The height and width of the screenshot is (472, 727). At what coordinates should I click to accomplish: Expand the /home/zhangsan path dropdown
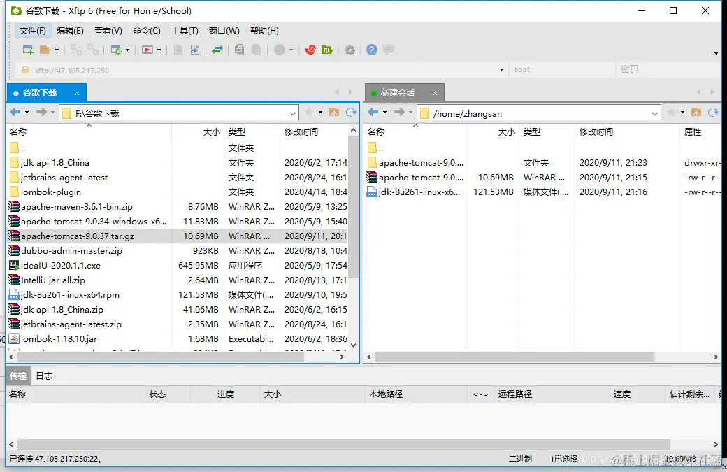654,113
